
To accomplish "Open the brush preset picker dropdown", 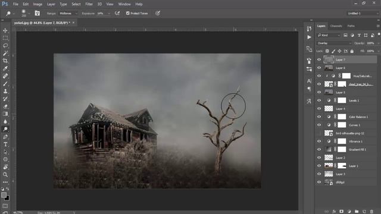I will tap(29, 13).
